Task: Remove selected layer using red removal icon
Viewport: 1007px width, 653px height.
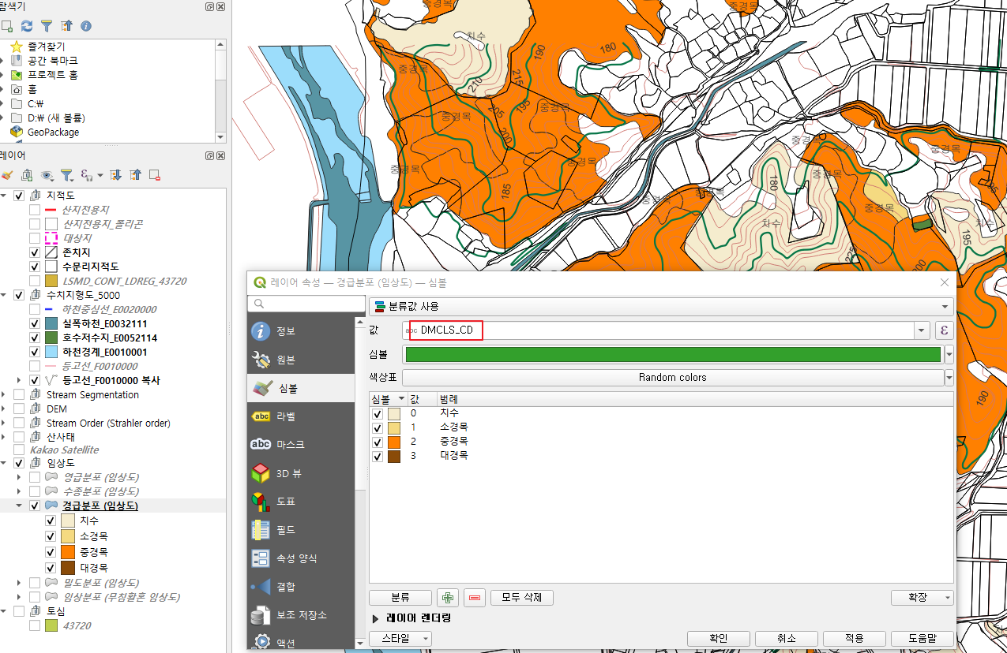Action: [155, 175]
